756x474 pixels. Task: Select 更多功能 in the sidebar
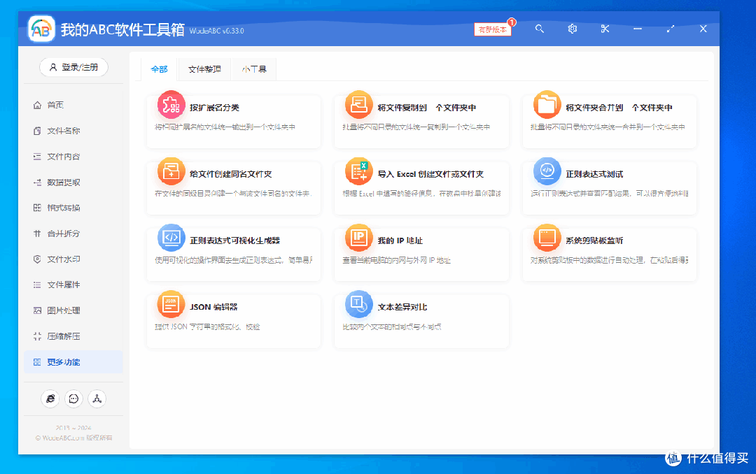tap(73, 361)
